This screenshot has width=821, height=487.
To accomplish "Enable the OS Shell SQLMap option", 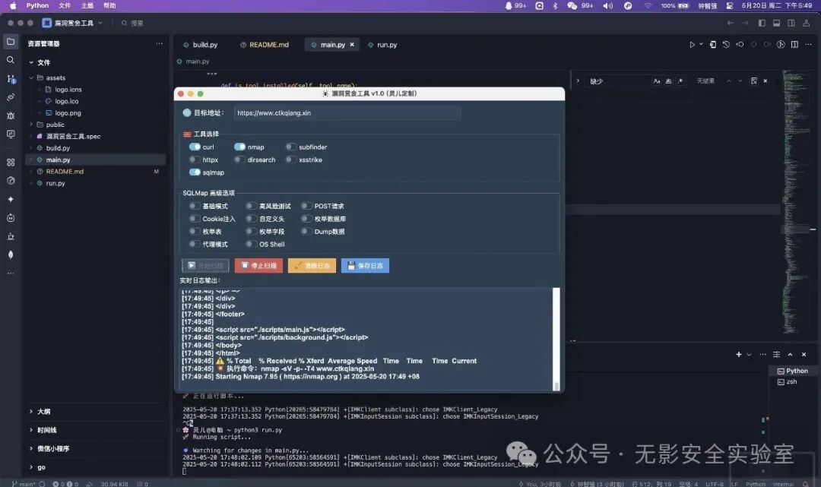I will 252,245.
